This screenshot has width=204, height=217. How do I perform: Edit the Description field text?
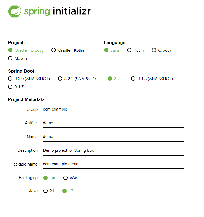(x=114, y=151)
